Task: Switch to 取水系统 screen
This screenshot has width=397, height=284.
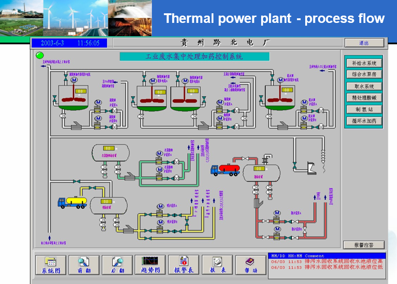Action: point(364,86)
